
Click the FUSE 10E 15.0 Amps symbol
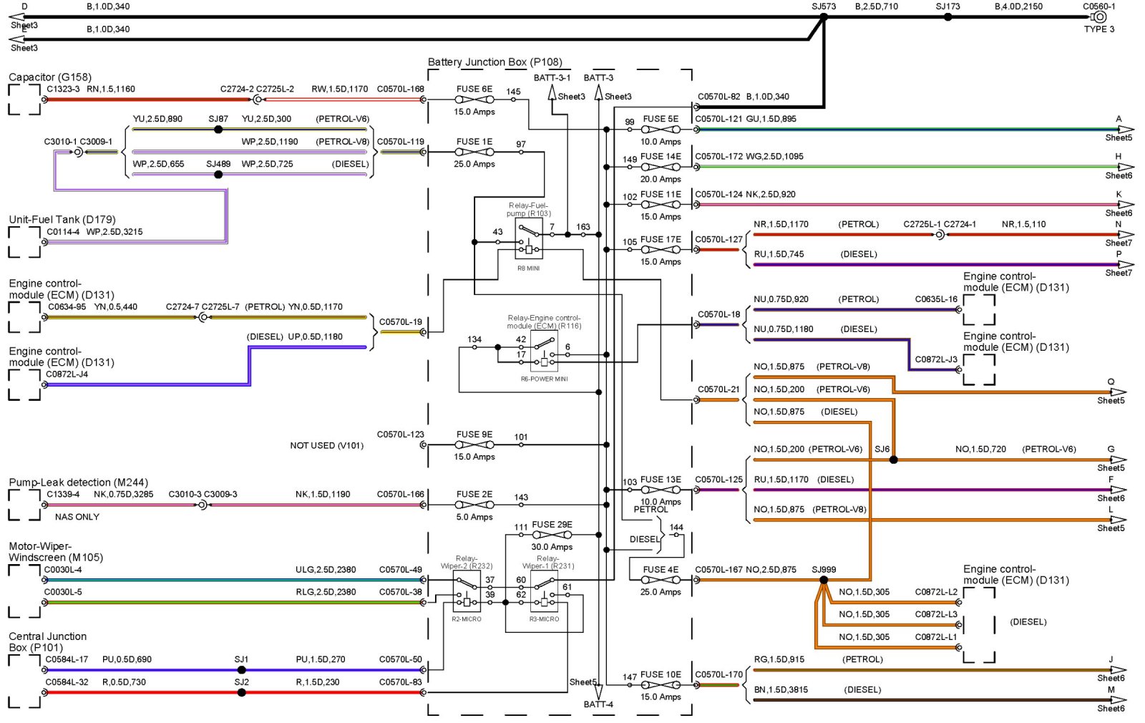point(660,685)
